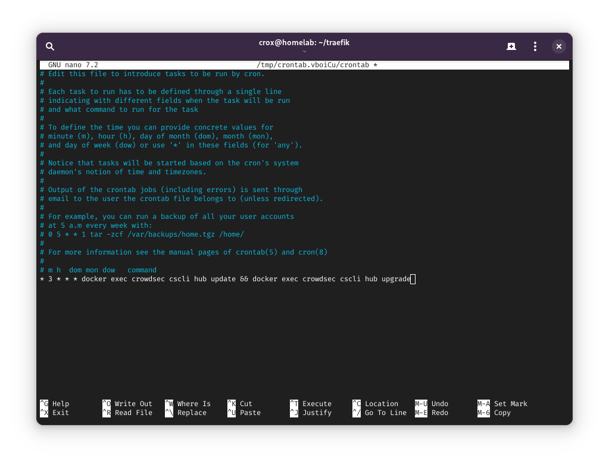Image resolution: width=609 pixels, height=465 pixels.
Task: Click the ^K Cut shortcut
Action: [240, 404]
